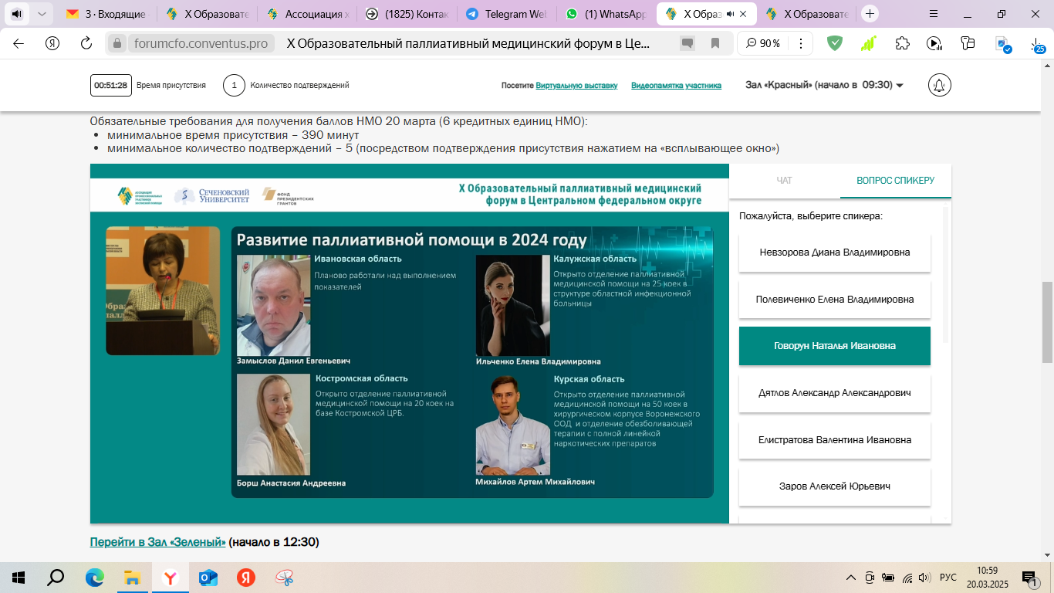
Task: Expand the Зал «Красный» hall dropdown
Action: pos(825,85)
